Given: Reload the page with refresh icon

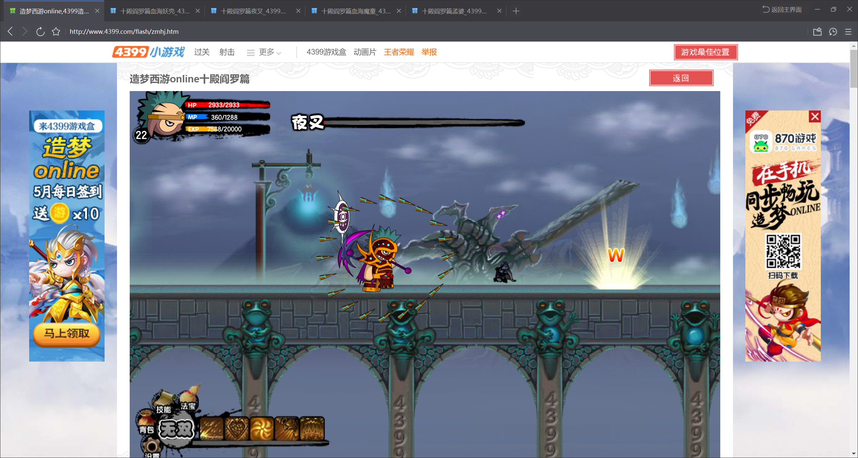Looking at the screenshot, I should click(40, 31).
